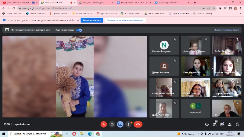Open the MyCollege bookmark
The image size is (244, 137).
click(107, 13)
